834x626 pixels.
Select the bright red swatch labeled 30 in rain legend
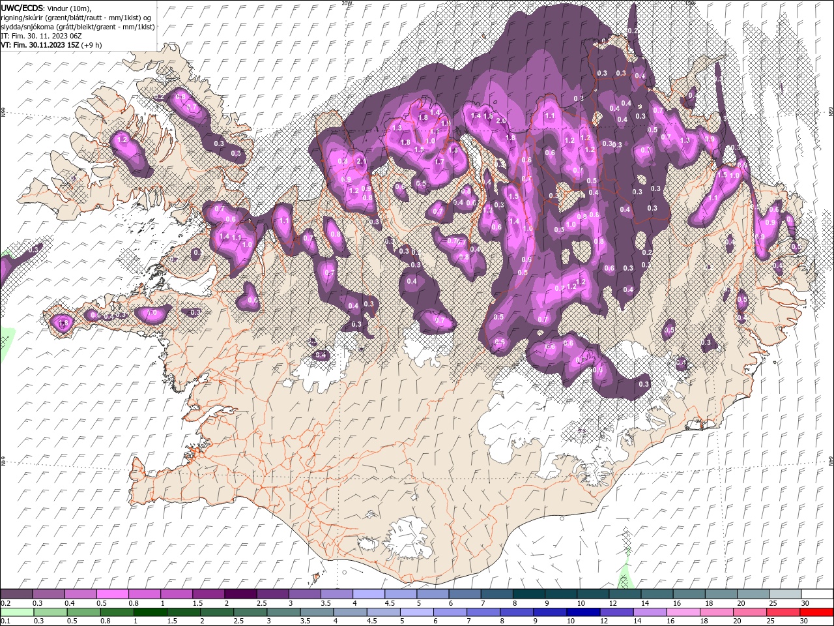(816, 612)
